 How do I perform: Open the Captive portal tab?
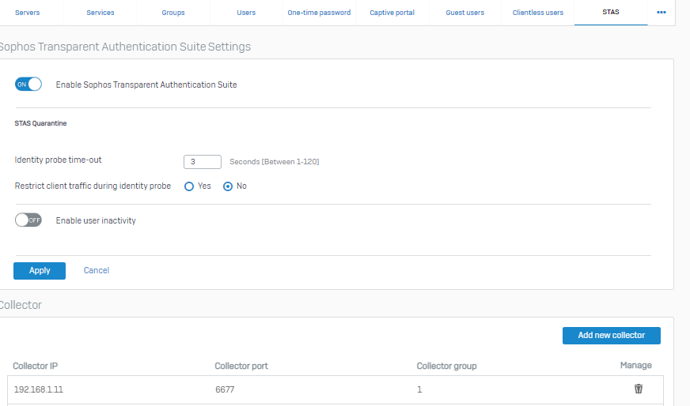(x=392, y=13)
